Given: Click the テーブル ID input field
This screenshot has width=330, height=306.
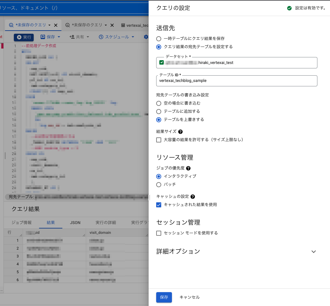Looking at the screenshot, I should (x=236, y=81).
